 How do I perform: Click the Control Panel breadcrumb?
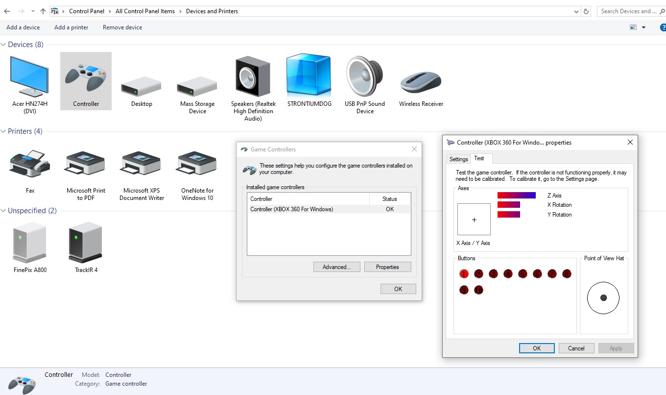[87, 11]
